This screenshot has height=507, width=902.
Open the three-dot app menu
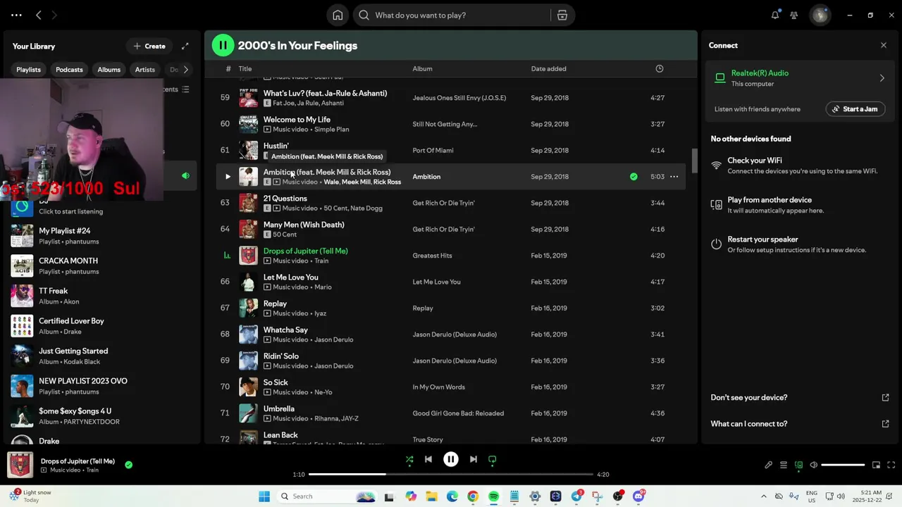pos(16,15)
